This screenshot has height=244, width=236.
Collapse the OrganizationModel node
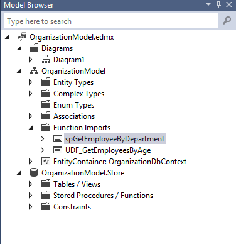tap(19, 71)
